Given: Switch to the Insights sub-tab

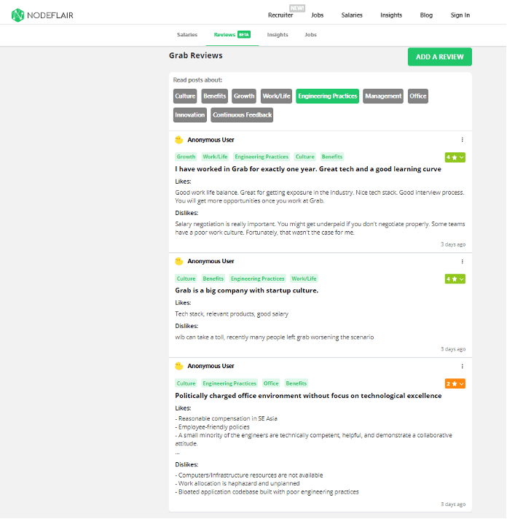Looking at the screenshot, I should pyautogui.click(x=278, y=35).
